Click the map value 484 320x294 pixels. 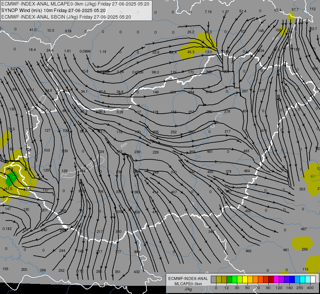click(247, 171)
